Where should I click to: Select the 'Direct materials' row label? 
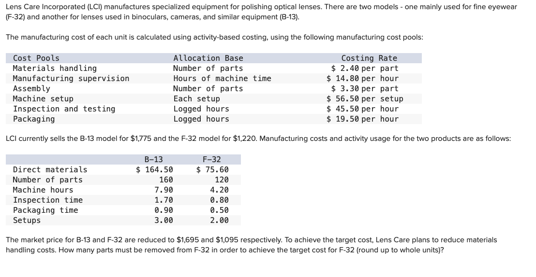click(x=50, y=169)
